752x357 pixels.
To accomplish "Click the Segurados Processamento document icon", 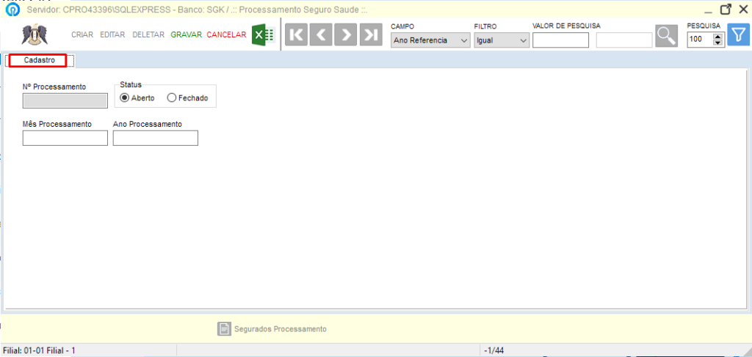I will (224, 328).
